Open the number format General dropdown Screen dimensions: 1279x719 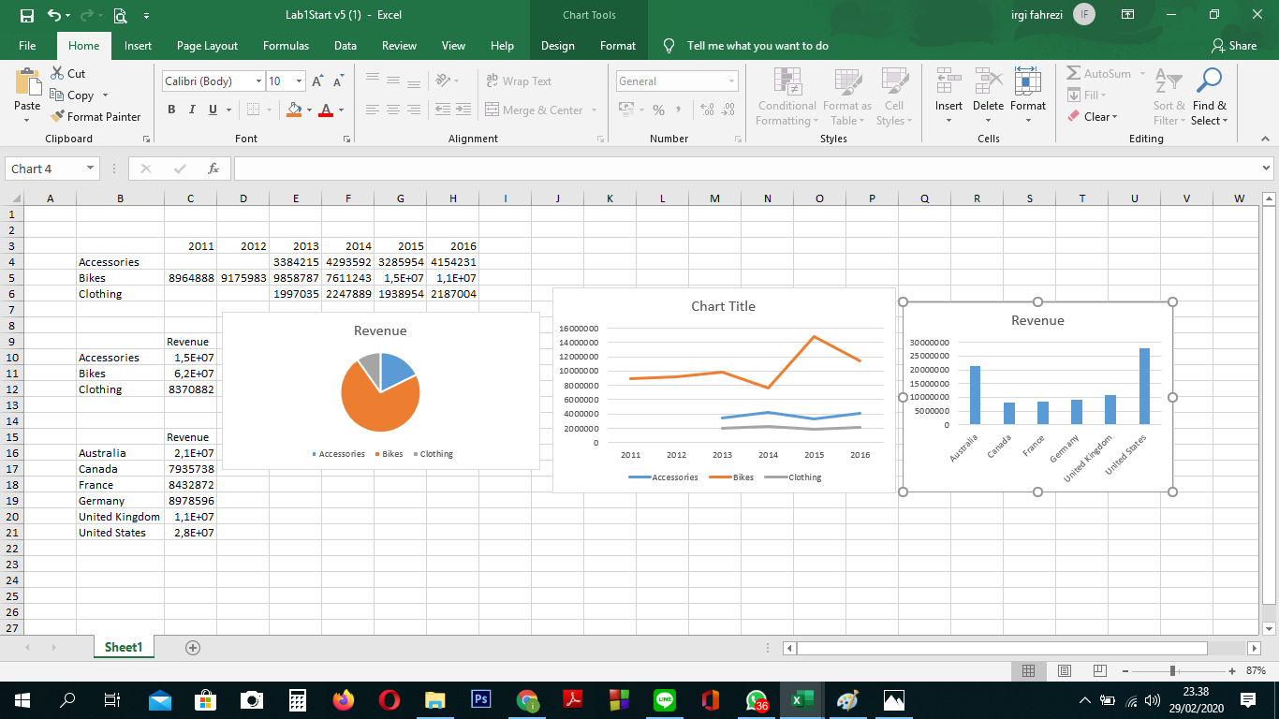coord(730,81)
